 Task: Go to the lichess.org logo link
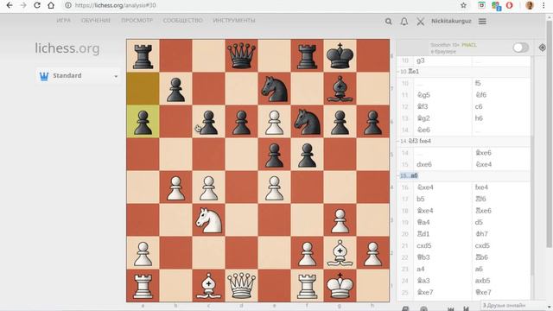click(x=67, y=48)
